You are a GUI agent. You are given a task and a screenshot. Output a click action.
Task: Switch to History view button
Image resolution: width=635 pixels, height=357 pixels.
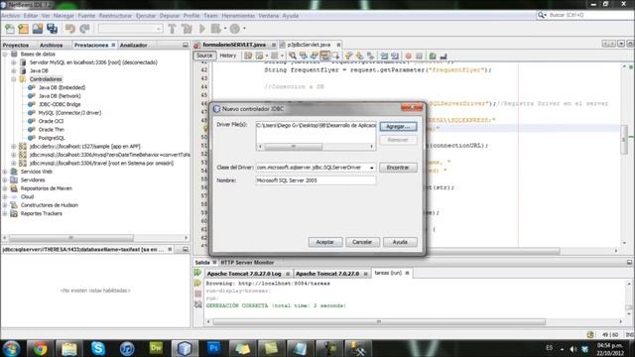click(227, 56)
